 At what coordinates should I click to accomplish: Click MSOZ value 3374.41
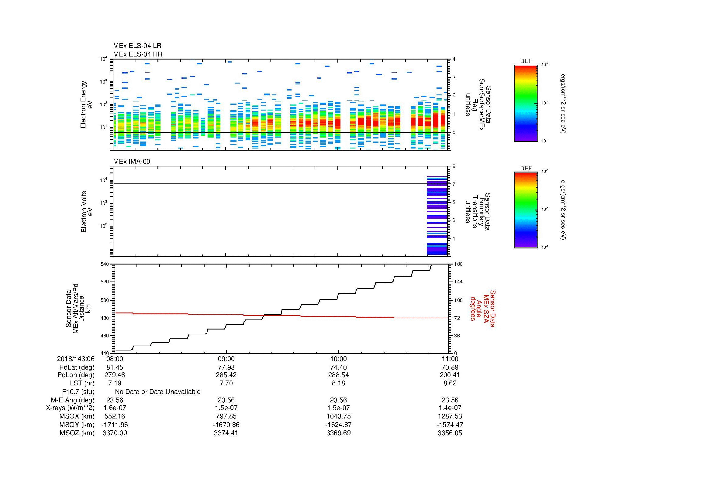tap(226, 433)
